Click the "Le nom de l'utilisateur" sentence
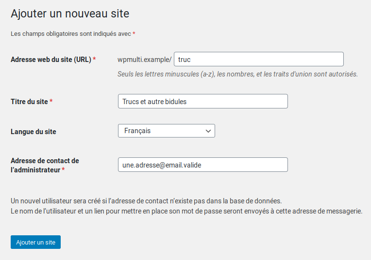The width and height of the screenshot is (371, 260). 186,212
